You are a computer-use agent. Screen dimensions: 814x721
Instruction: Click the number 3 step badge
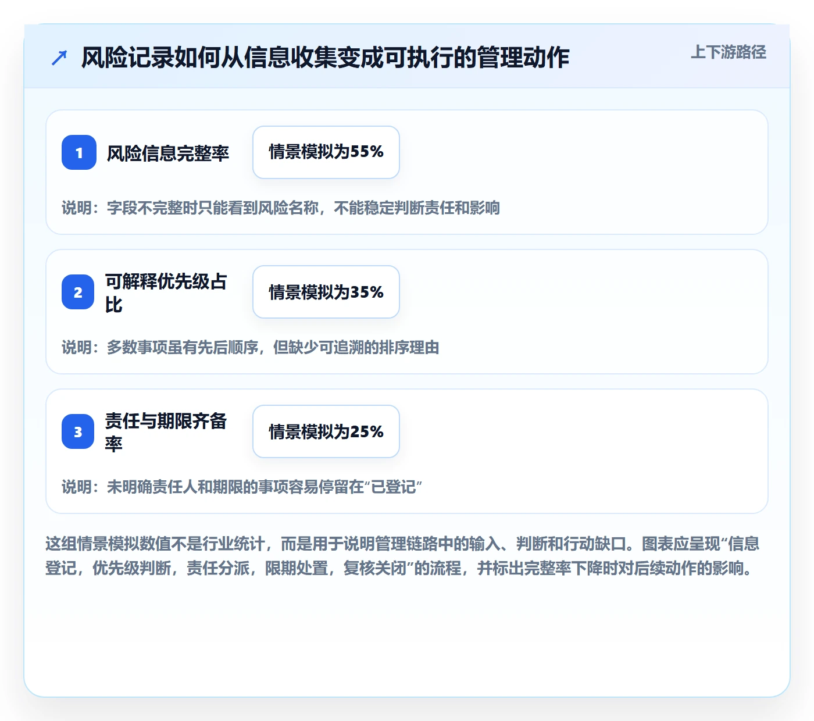coord(78,431)
